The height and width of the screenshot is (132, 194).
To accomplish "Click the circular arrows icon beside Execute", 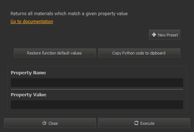I will (x=136, y=123).
